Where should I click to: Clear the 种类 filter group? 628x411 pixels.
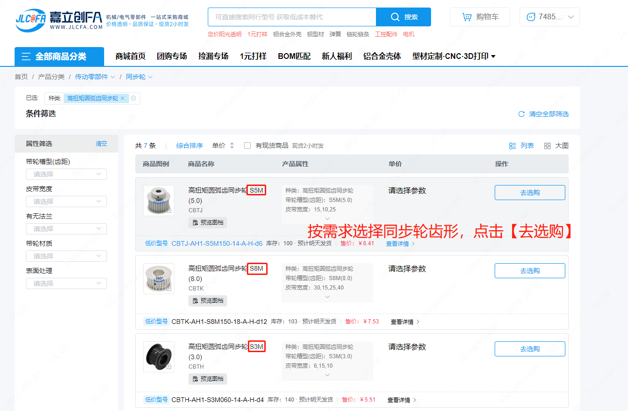click(133, 98)
